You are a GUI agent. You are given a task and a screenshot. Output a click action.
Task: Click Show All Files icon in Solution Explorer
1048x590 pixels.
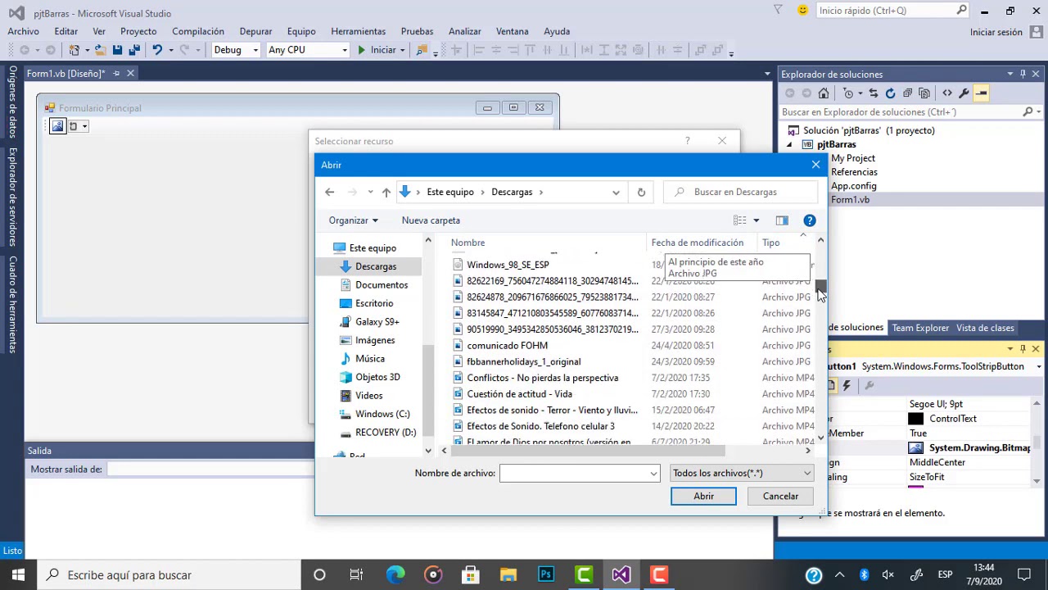coord(924,93)
